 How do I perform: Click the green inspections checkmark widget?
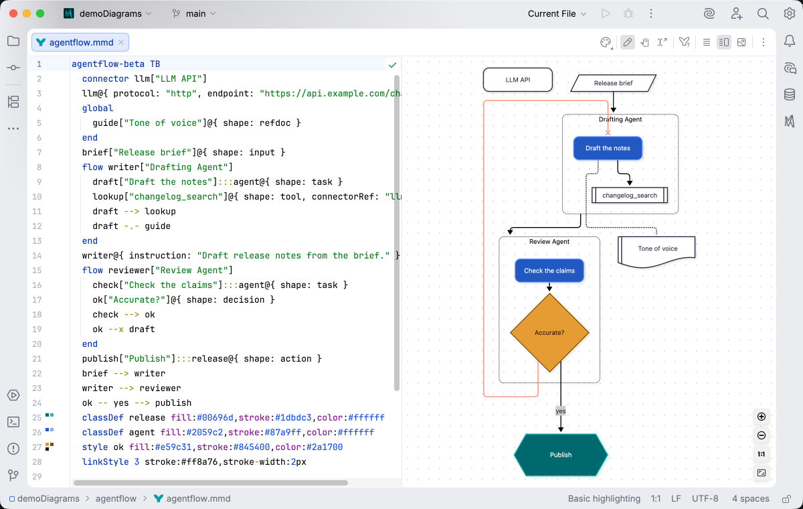click(393, 65)
